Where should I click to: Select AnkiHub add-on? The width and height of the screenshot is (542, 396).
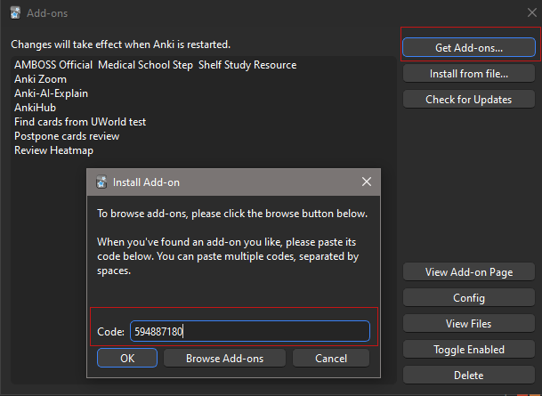tap(203, 108)
